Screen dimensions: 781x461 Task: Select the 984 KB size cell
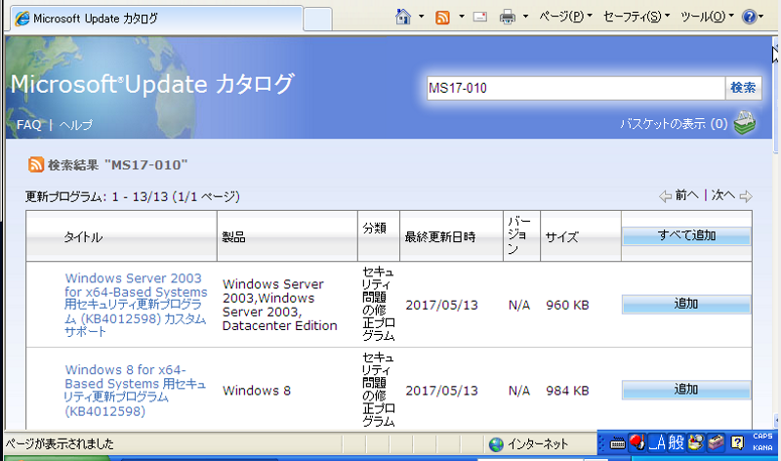pyautogui.click(x=567, y=391)
